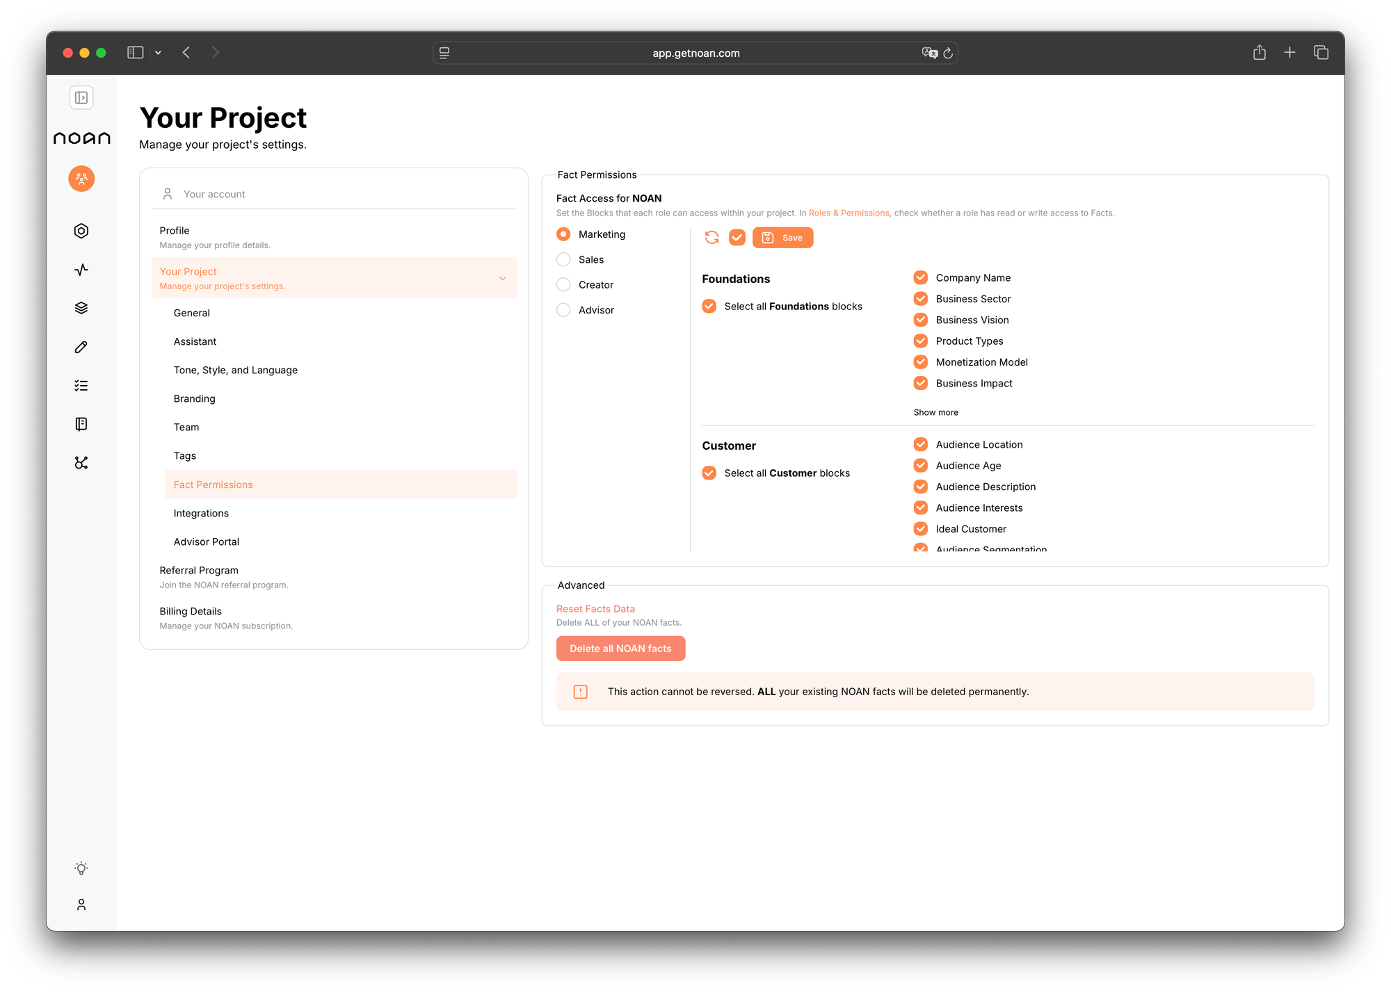Image resolution: width=1391 pixels, height=992 pixels.
Task: Click the orange refresh permissions icon
Action: (x=711, y=238)
